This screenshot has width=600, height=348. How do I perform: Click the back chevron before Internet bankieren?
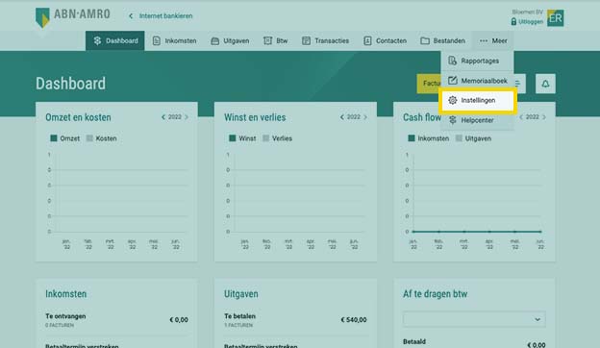[131, 16]
